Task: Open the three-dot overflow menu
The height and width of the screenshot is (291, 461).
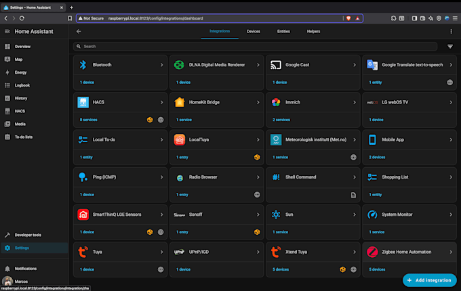Action: coord(451,31)
